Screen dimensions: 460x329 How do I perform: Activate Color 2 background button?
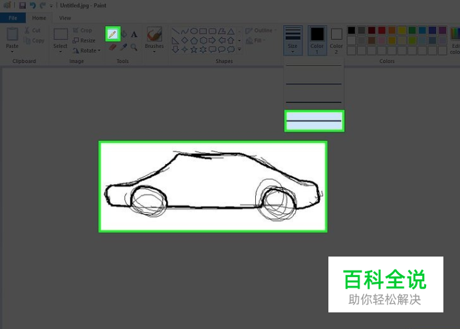tap(336, 41)
